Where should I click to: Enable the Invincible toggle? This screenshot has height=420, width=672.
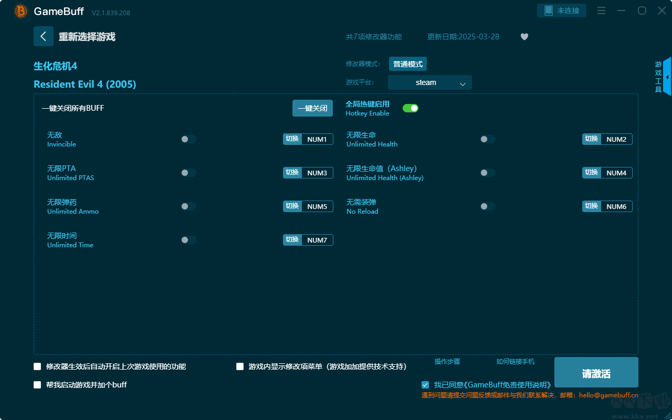pos(188,139)
